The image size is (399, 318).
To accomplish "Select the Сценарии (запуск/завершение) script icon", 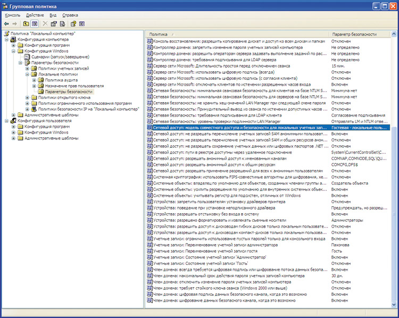I will [27, 57].
